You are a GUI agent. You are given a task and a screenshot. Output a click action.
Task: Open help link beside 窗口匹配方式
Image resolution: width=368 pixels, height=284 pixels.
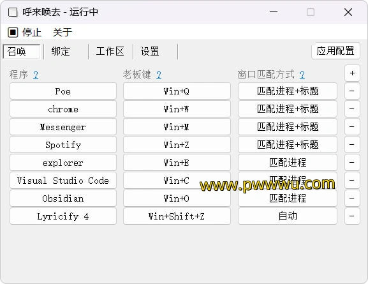(302, 75)
